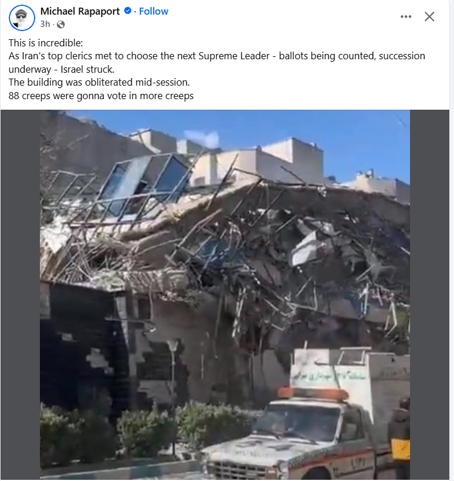Open the Michael Rapaport name link

tap(80, 11)
